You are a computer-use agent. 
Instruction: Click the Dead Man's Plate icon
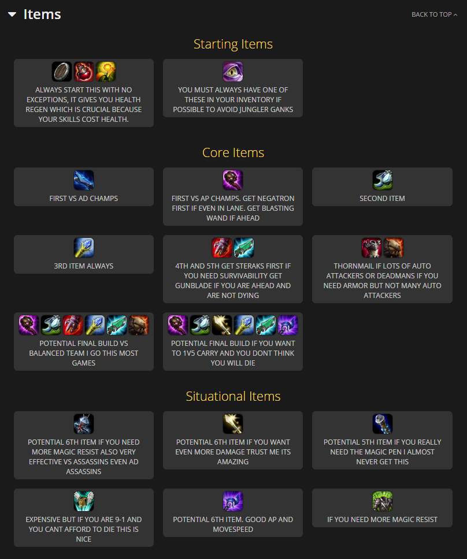[x=394, y=248]
